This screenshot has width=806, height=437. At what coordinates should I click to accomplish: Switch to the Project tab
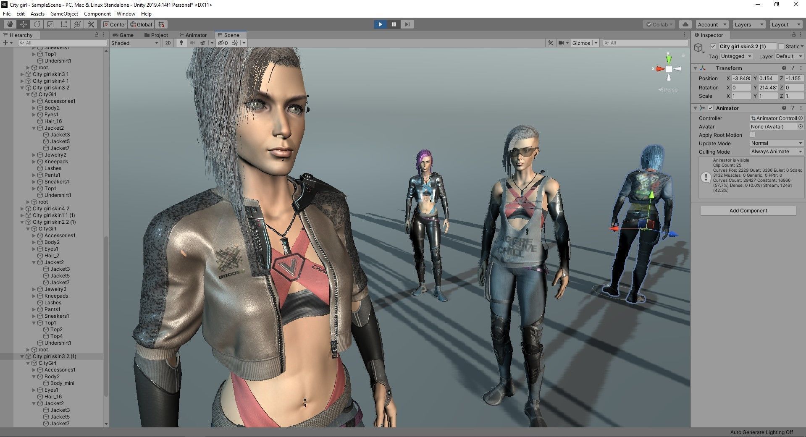[156, 35]
